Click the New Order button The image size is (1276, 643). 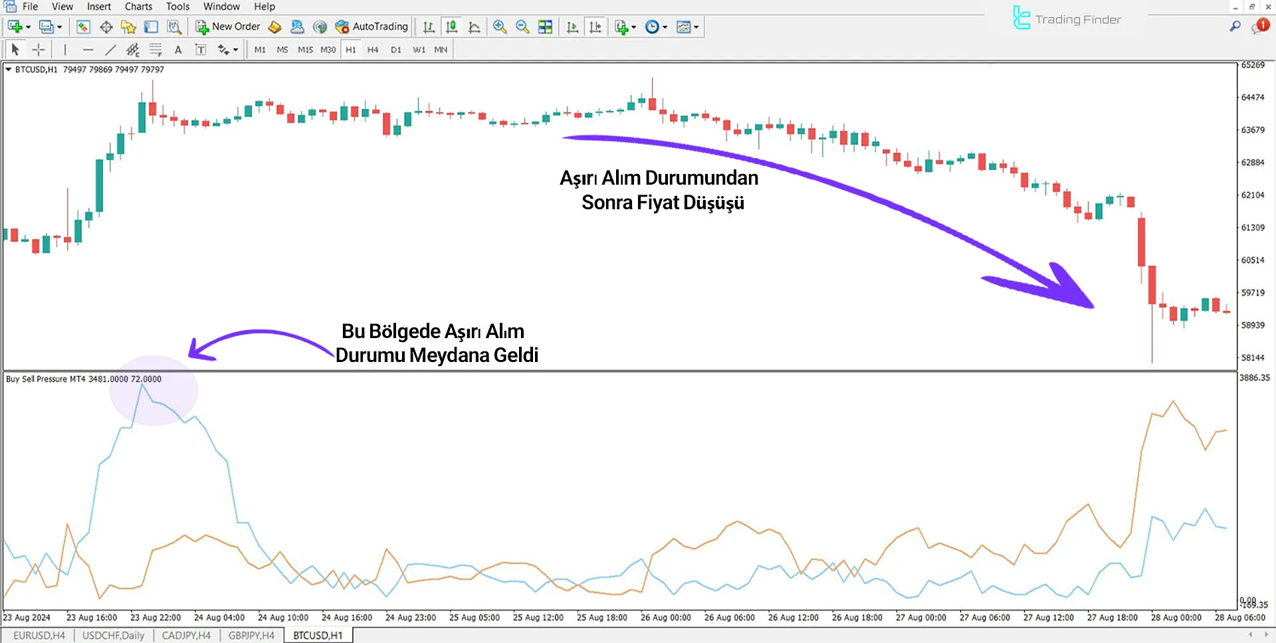(228, 27)
